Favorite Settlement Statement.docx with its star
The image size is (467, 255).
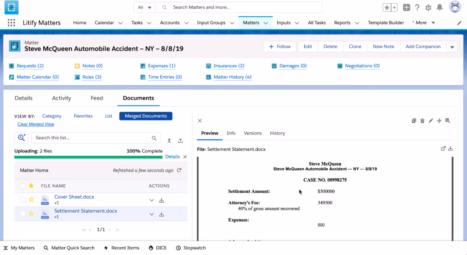point(31,214)
